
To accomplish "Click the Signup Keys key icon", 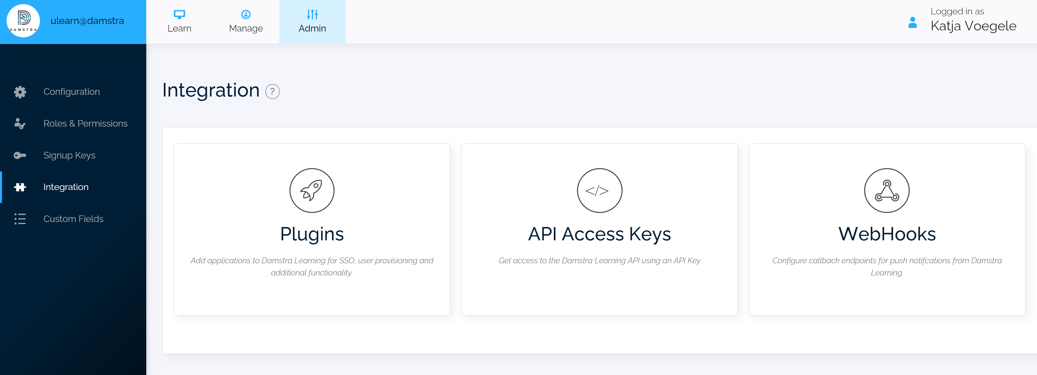I will click(x=20, y=155).
